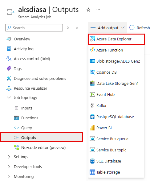Toggle expand/collapse all menu groups arrows
This screenshot has width=150, height=181.
[x=68, y=28]
